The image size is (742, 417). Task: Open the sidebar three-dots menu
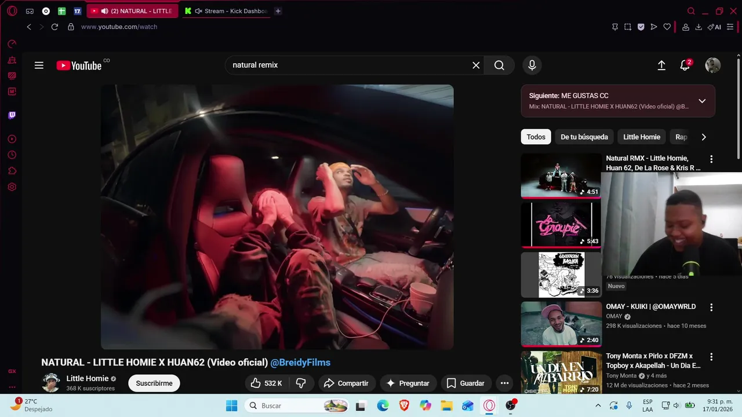(12, 387)
